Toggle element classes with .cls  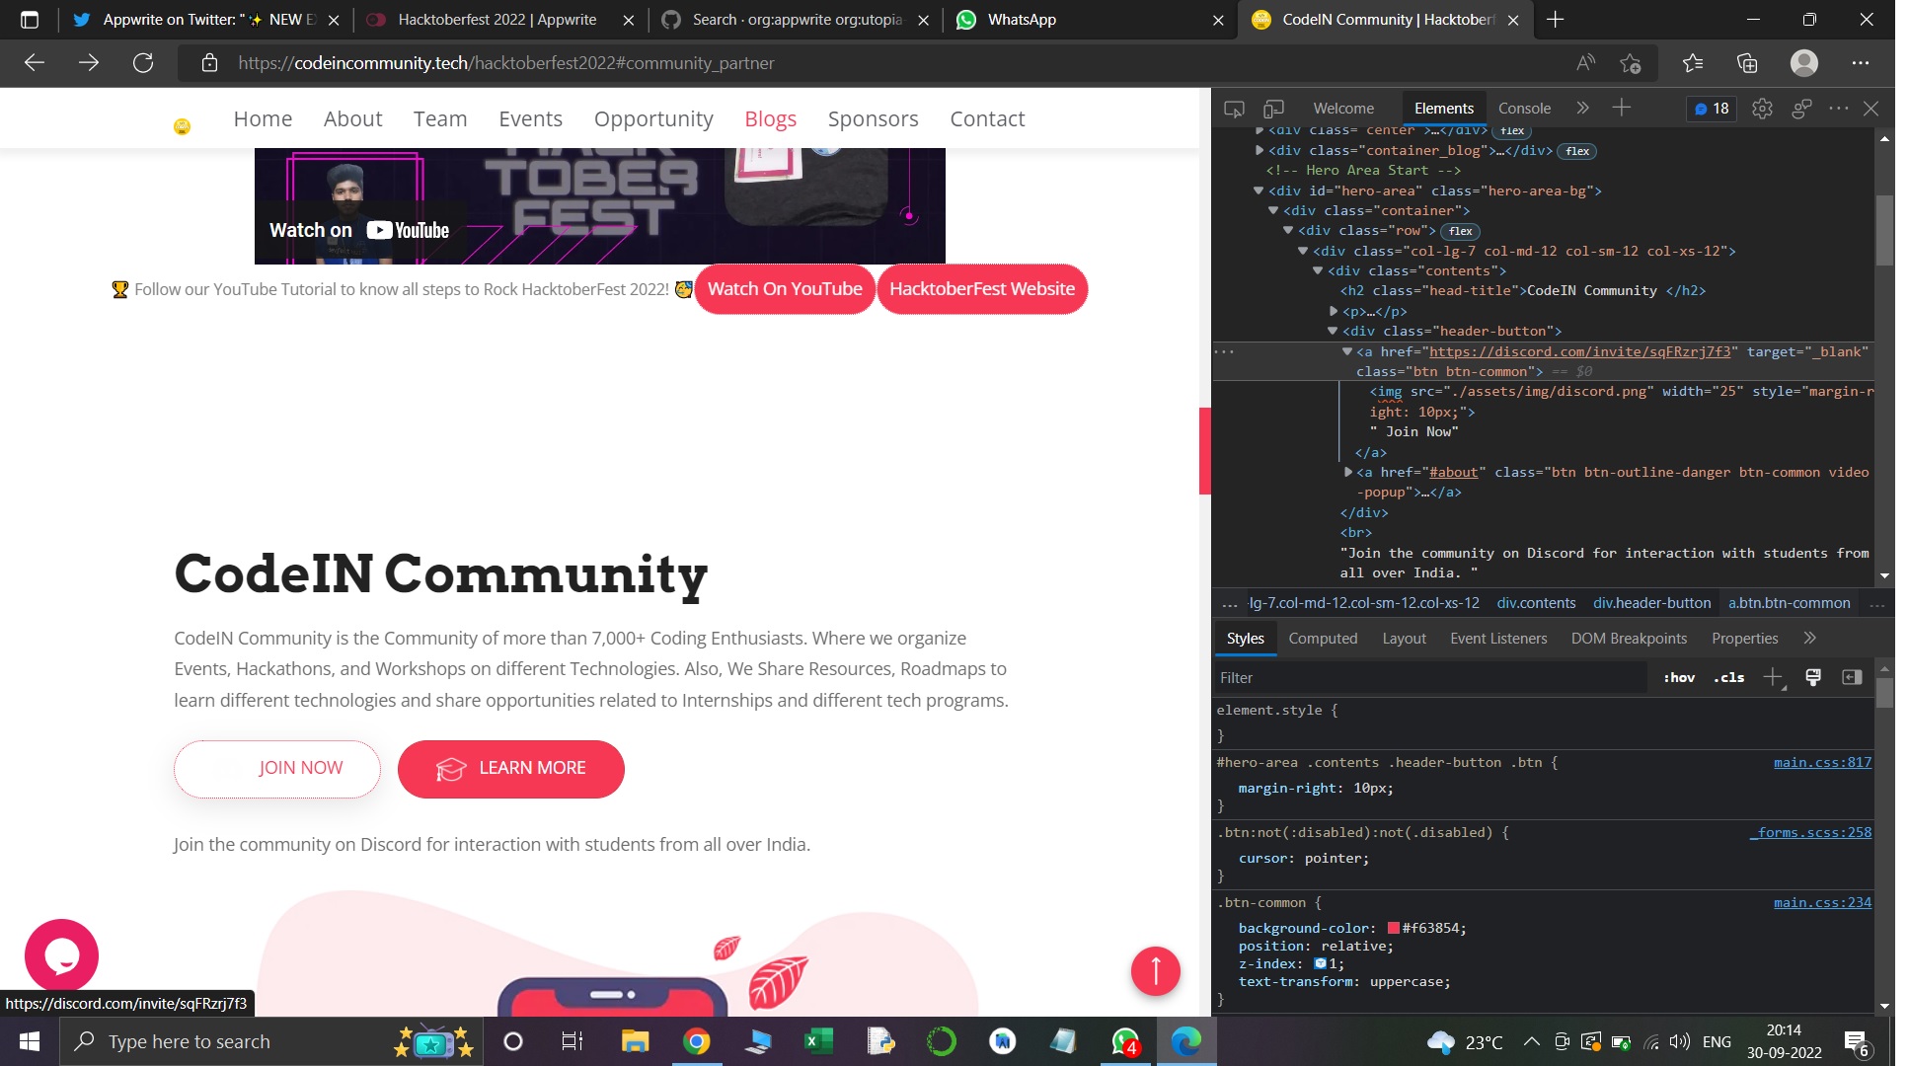coord(1727,677)
